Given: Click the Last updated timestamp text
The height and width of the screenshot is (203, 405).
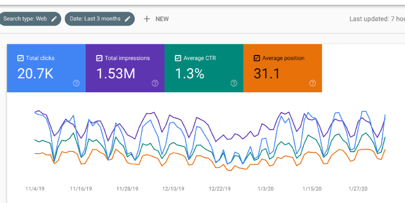Looking at the screenshot, I should pos(377,19).
